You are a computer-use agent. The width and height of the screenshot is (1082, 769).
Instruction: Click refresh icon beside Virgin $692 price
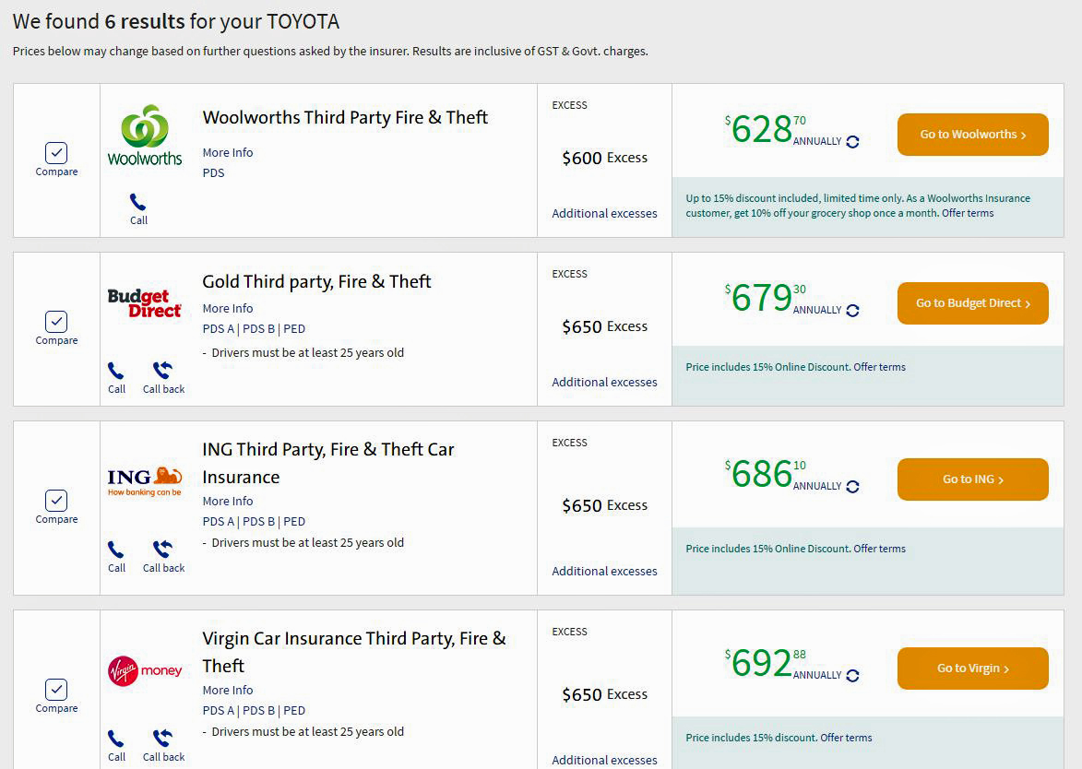tap(852, 676)
